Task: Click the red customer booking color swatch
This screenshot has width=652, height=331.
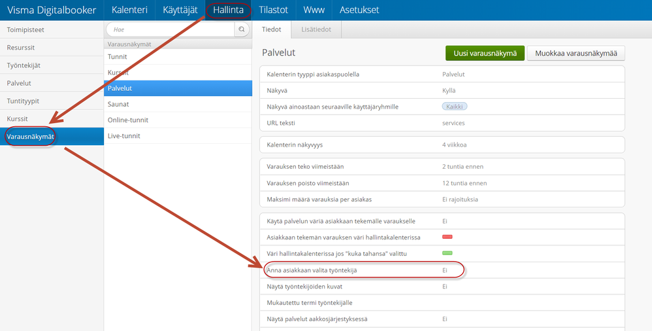Action: tap(447, 237)
